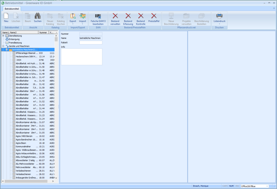Viewport: 277px width, 189px height.
Task: Check the Akku-Schlagbohrmasc checkbox
Action: [x=14, y=157]
